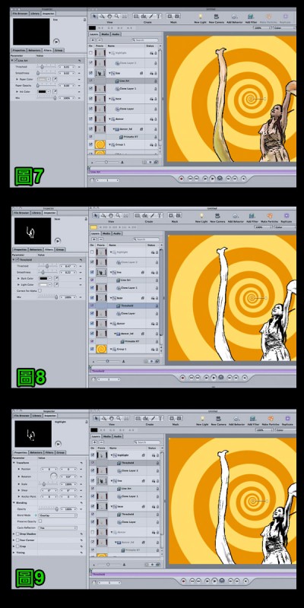
Task: Pick Ink Color with its eyedropper icon
Action: (x=55, y=91)
